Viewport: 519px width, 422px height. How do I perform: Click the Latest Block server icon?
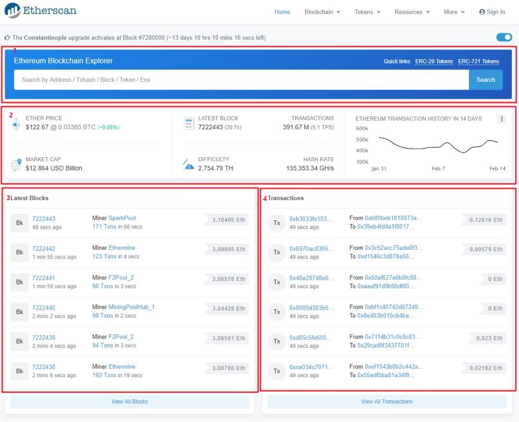click(x=189, y=123)
